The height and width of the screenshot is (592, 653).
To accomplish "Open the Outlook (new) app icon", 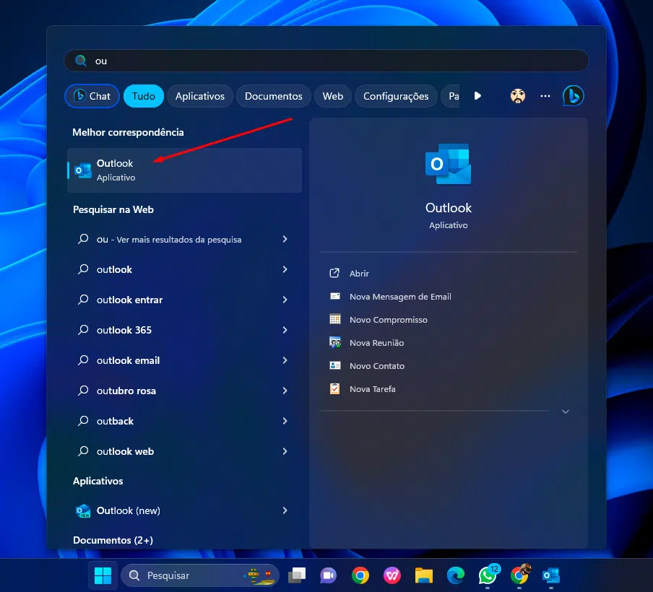I will [x=83, y=510].
